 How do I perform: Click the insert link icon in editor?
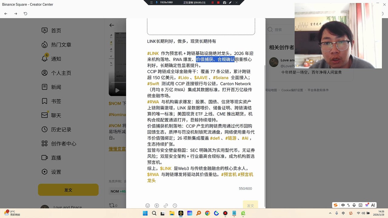click(166, 206)
